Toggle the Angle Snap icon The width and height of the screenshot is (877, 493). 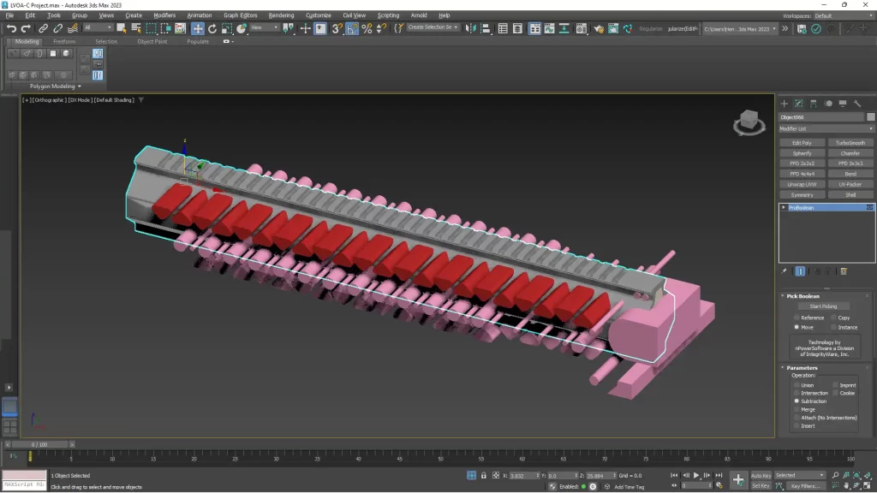tap(352, 28)
